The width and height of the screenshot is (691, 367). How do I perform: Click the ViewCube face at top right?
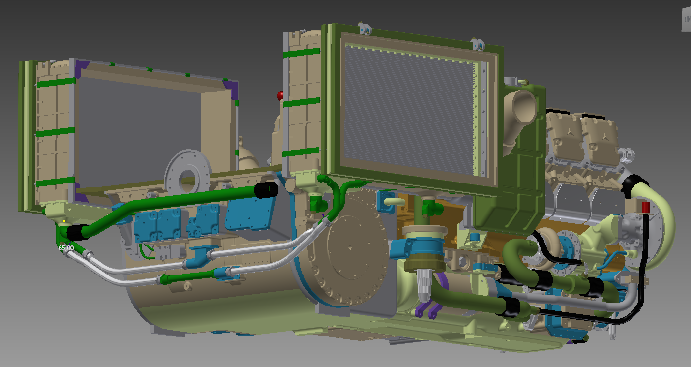pos(686,20)
